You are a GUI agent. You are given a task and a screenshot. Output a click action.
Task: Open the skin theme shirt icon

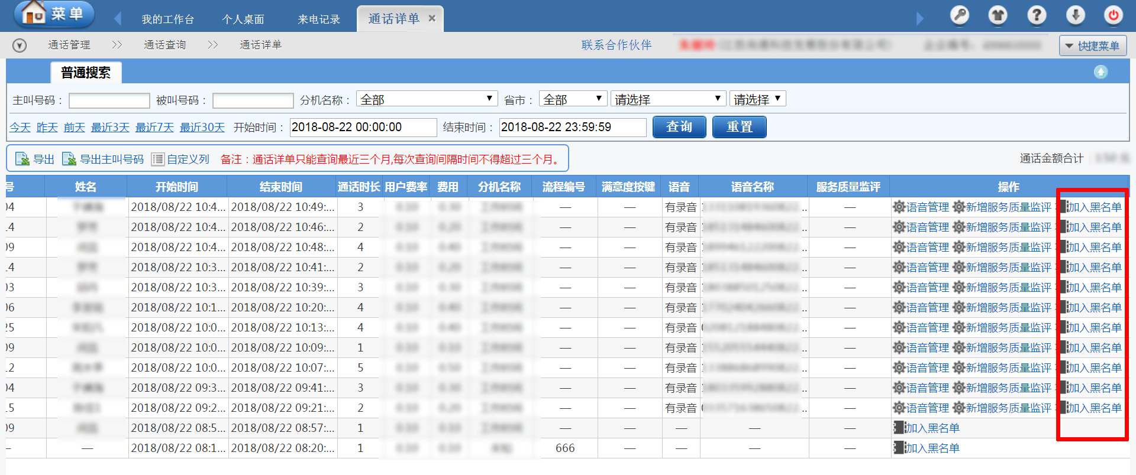998,15
